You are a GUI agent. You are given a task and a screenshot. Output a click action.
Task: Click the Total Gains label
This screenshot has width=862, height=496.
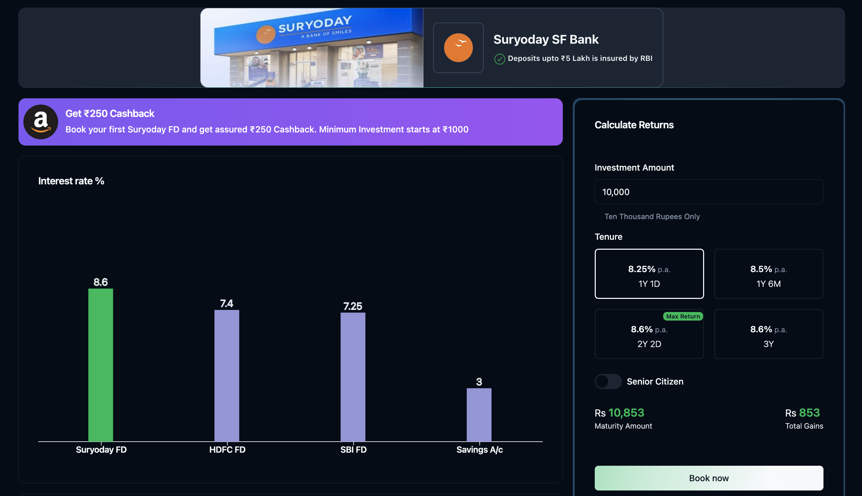804,426
